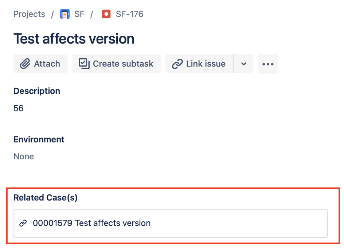Open the three-dot more actions menu
Image resolution: width=344 pixels, height=252 pixels.
[268, 64]
